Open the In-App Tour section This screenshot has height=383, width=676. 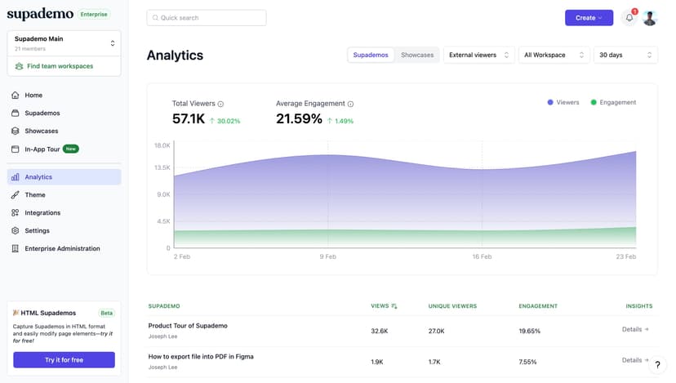[x=64, y=149]
